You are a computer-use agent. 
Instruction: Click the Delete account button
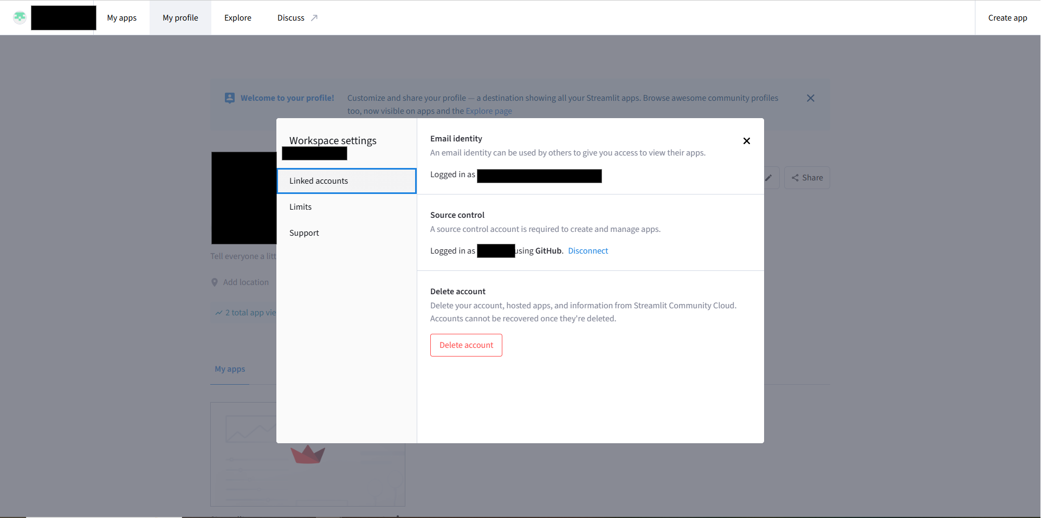tap(465, 345)
